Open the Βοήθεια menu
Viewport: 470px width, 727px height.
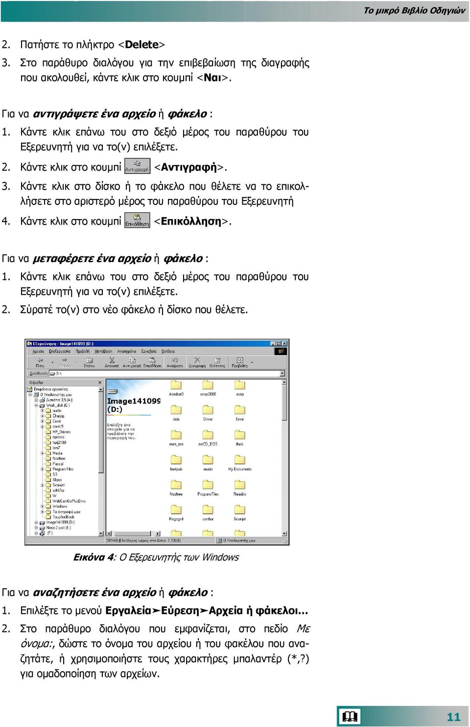pyautogui.click(x=168, y=351)
